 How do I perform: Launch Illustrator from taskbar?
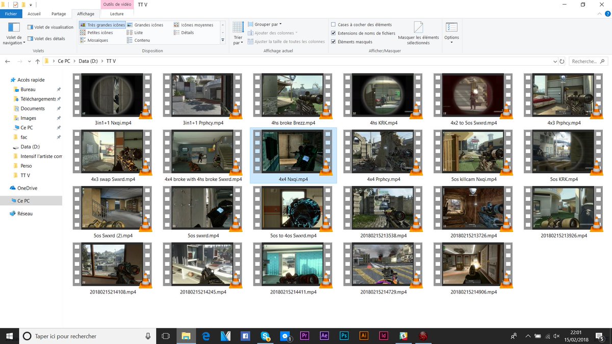(x=364, y=336)
